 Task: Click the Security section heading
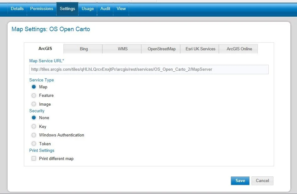[37, 111]
